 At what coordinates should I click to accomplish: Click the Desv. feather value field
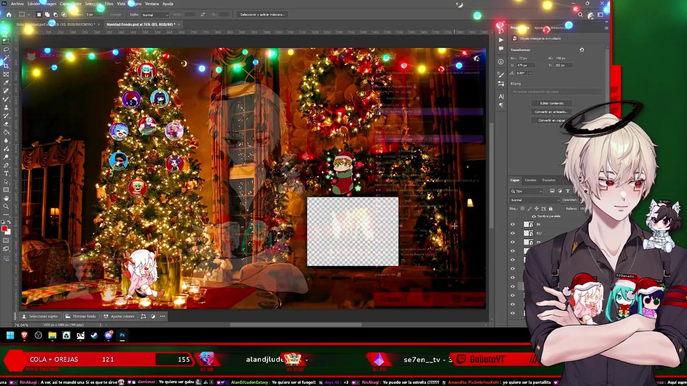[x=93, y=14]
